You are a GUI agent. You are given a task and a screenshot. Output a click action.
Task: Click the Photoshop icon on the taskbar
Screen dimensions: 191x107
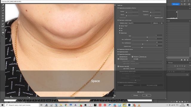(x=129, y=105)
